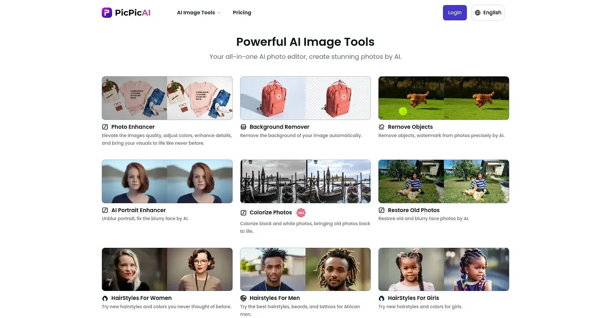Open the AI Portrait Enhancer link
Viewport: 611px width, 318px height.
(x=138, y=210)
